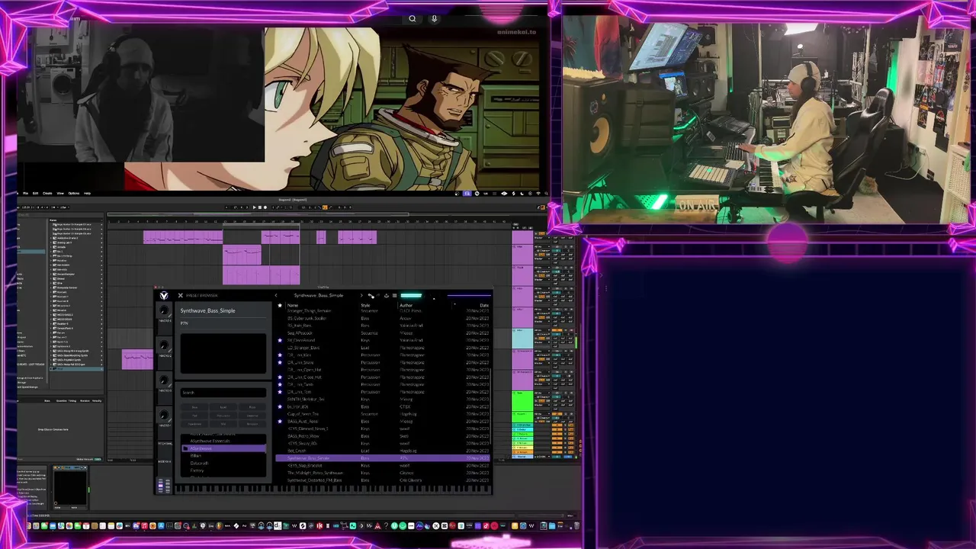This screenshot has width=976, height=549.
Task: Sort the presets by the Style column header
Action: (x=366, y=305)
